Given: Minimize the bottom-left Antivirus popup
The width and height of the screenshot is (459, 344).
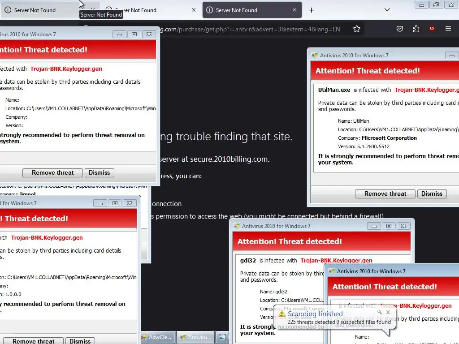Looking at the screenshot, I should point(100,203).
